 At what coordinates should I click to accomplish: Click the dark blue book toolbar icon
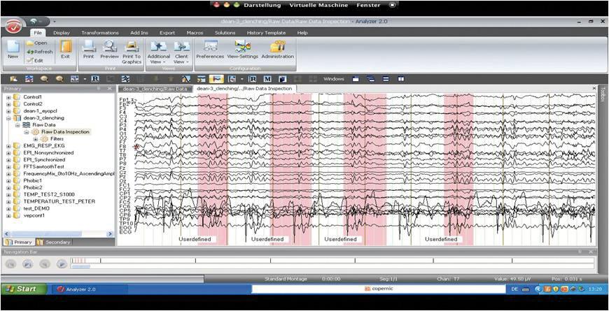click(x=282, y=79)
